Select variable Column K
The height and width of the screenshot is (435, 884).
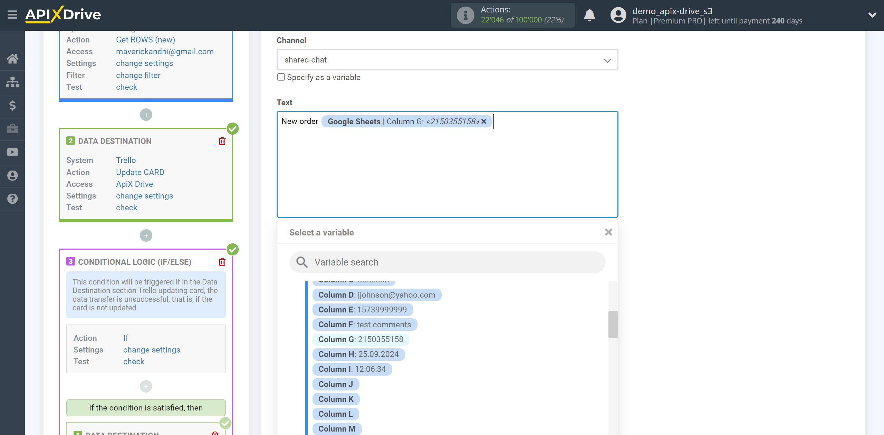click(x=336, y=399)
